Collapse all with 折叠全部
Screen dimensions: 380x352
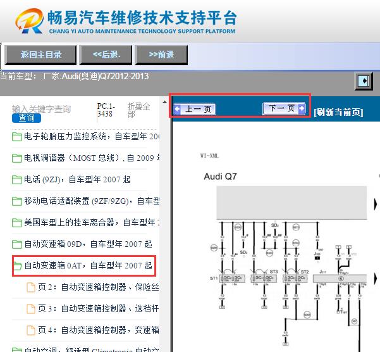(138, 110)
